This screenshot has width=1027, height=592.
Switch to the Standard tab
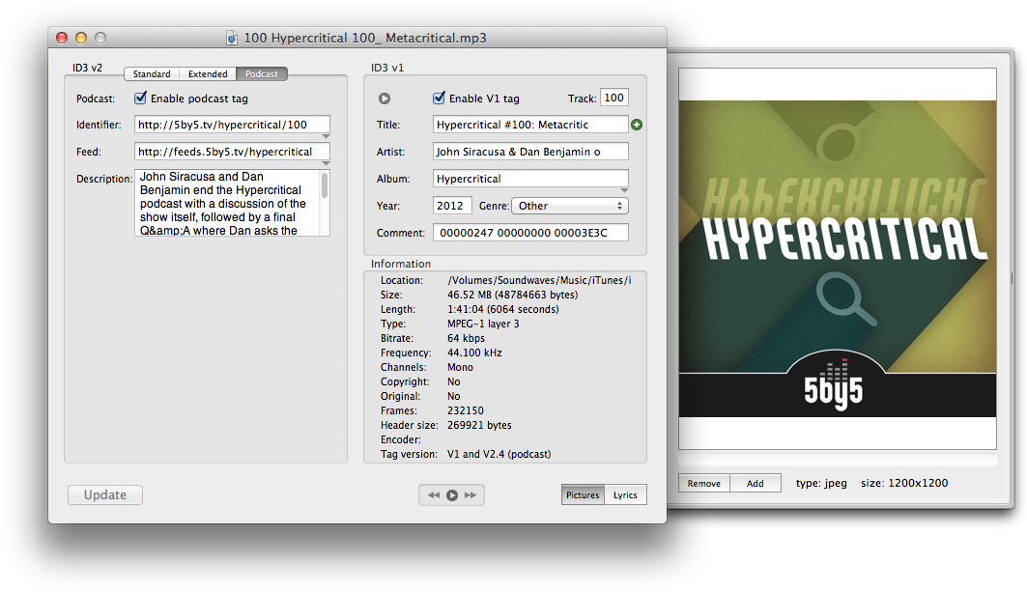pyautogui.click(x=152, y=74)
